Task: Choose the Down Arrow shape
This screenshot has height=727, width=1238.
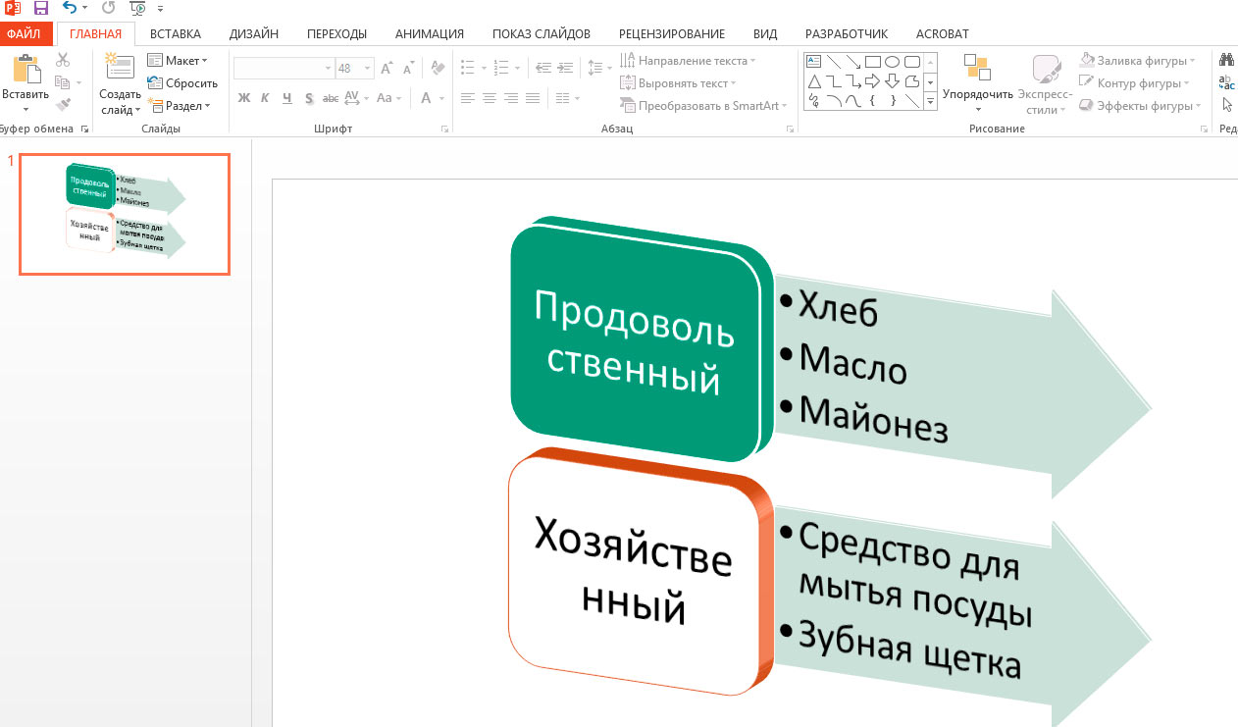Action: point(892,80)
